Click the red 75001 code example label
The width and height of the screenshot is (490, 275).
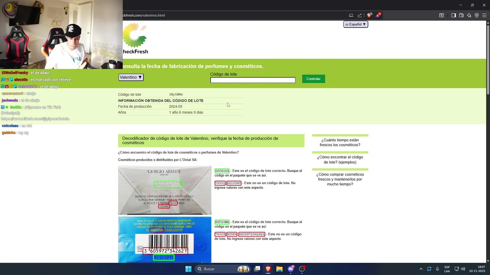tap(220, 183)
